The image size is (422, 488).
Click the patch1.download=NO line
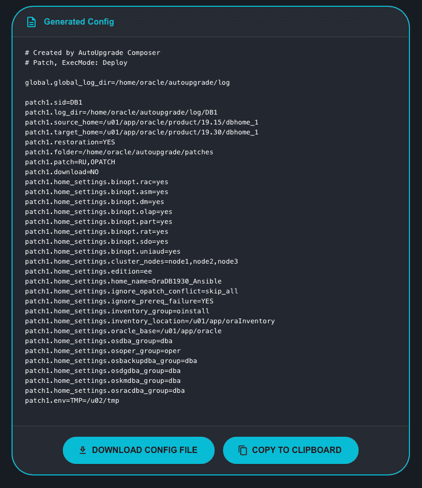click(62, 172)
